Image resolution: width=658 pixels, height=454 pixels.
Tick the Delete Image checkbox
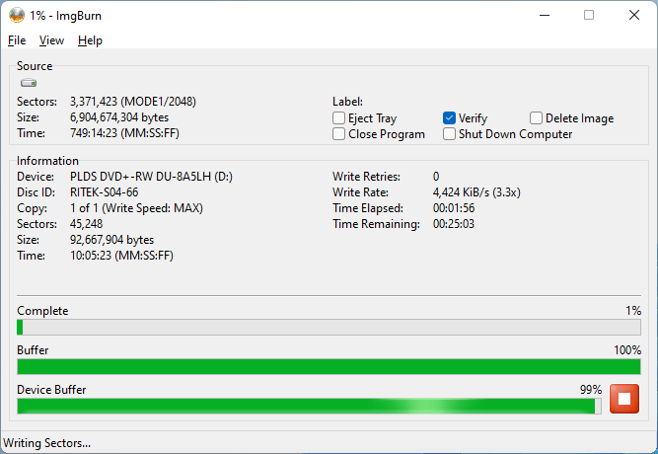(537, 118)
